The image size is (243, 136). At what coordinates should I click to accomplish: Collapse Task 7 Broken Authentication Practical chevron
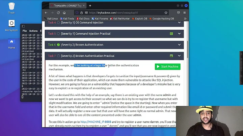pos(179,56)
